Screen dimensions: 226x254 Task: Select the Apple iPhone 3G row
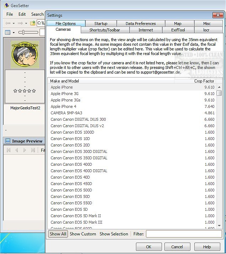[x=132, y=94]
